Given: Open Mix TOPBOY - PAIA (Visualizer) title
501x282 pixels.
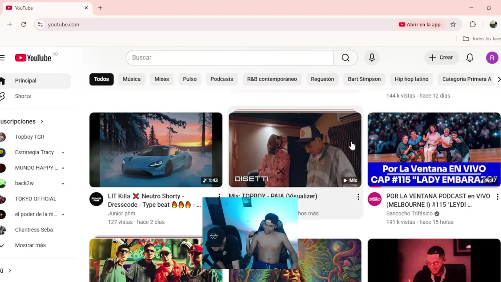Looking at the screenshot, I should click(x=273, y=196).
